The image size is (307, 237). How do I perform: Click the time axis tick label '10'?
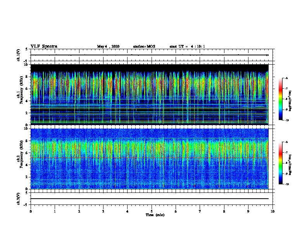tap(273, 211)
